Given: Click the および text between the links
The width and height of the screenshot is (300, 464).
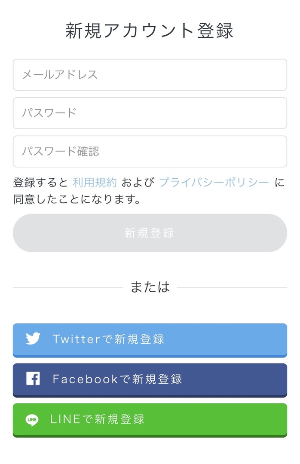Looking at the screenshot, I should click(x=138, y=183).
